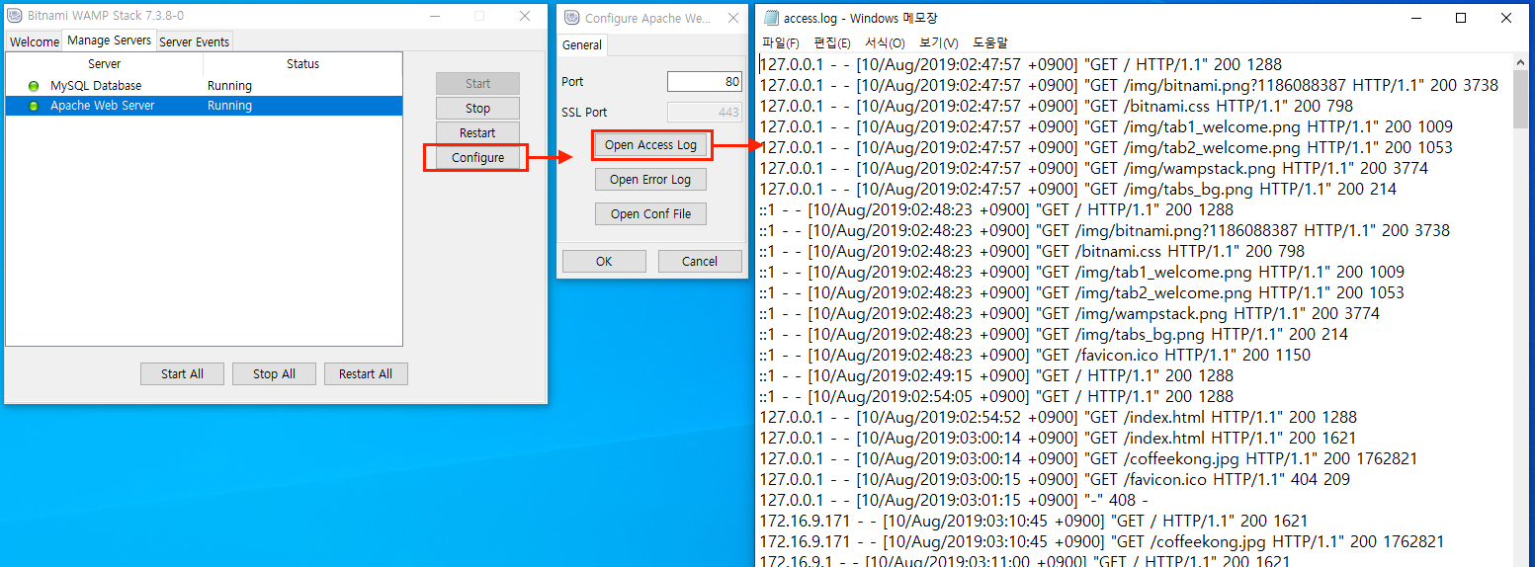Viewport: 1535px width, 567px height.
Task: Open the 서식(O) menu in Notepad
Action: coord(885,43)
